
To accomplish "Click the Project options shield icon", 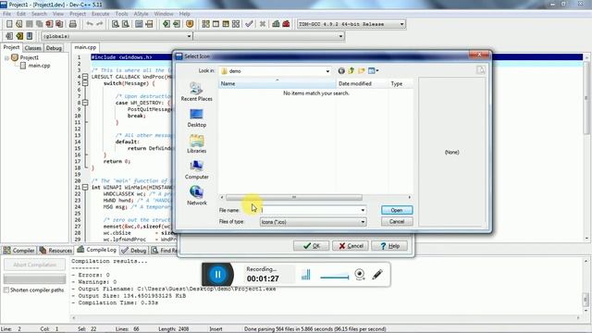I will tap(190, 24).
